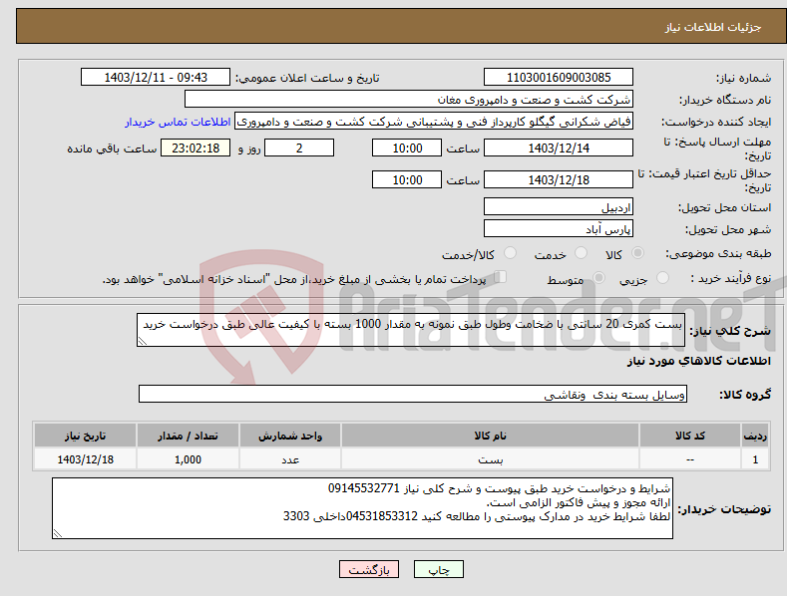The width and height of the screenshot is (787, 596).
Task: Click the buyer notes text area
Action: 362,508
